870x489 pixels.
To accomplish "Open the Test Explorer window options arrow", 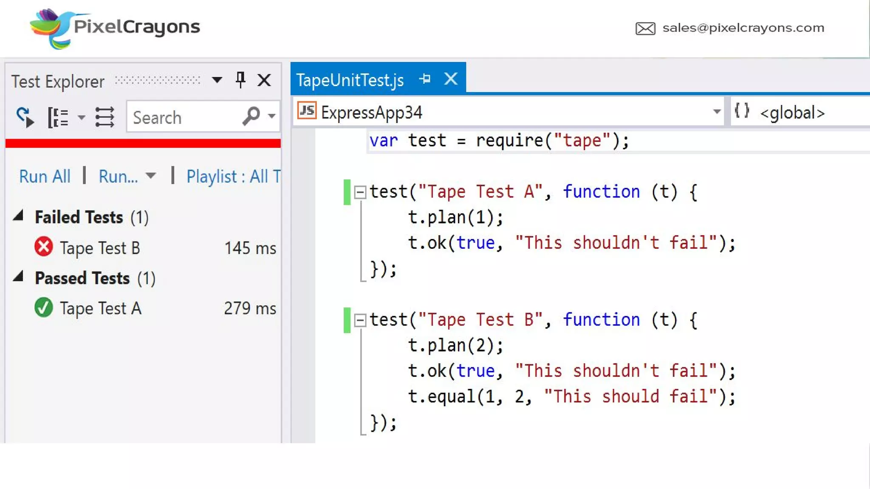I will point(217,80).
